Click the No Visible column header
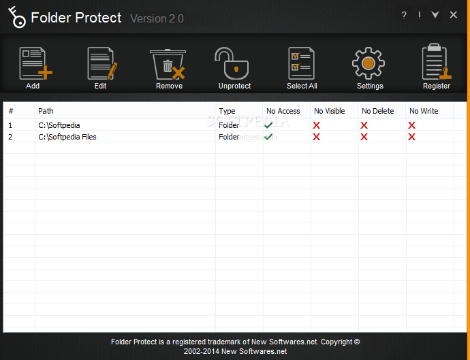Screen dimensions: 470x360 point(334,111)
